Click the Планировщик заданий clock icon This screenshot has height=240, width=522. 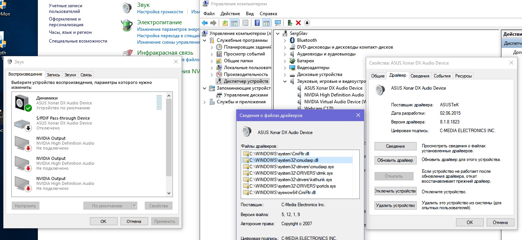[219, 47]
